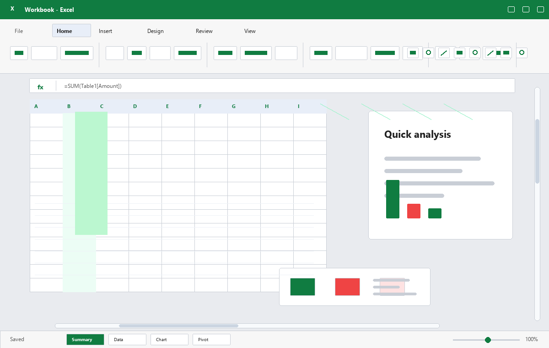This screenshot has width=549, height=348.
Task: Click the highlighted green range in column C
Action: click(91, 173)
